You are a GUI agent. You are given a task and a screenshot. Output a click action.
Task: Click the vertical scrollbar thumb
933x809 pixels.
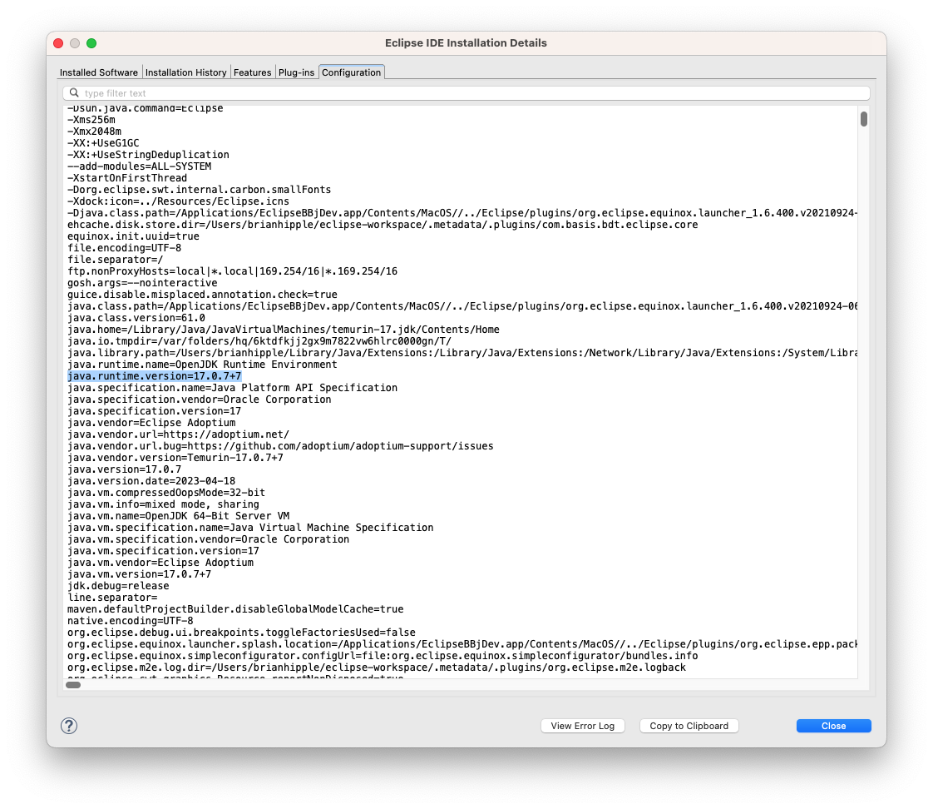click(x=864, y=119)
